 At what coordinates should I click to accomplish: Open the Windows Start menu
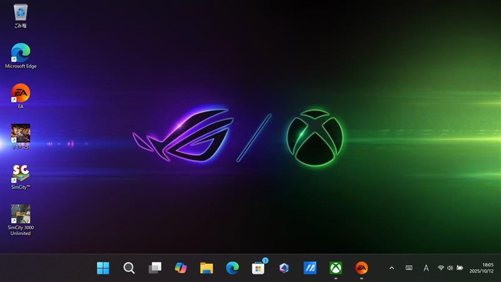coord(103,268)
